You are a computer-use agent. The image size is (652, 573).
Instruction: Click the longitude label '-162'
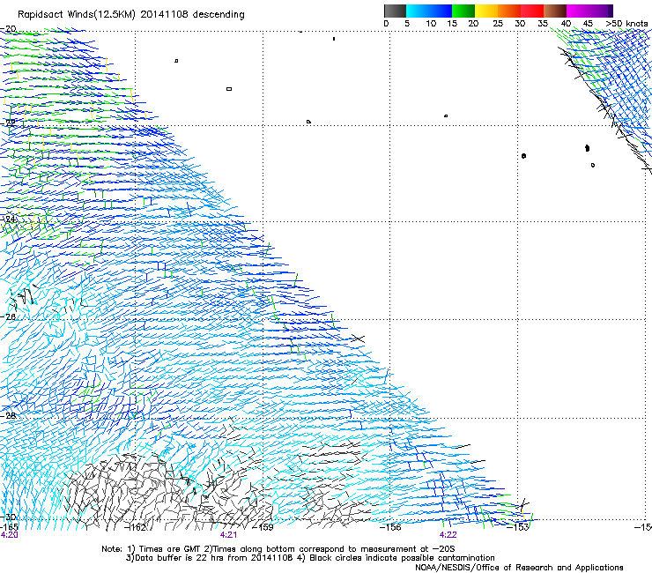(x=137, y=527)
